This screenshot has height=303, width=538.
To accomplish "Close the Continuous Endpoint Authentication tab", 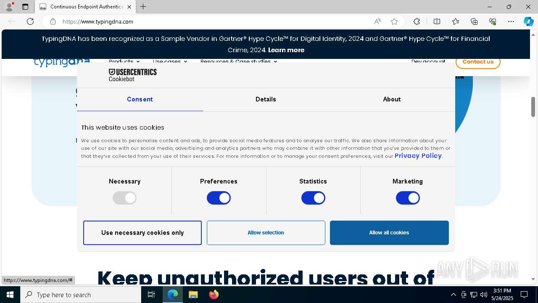I will (x=129, y=7).
